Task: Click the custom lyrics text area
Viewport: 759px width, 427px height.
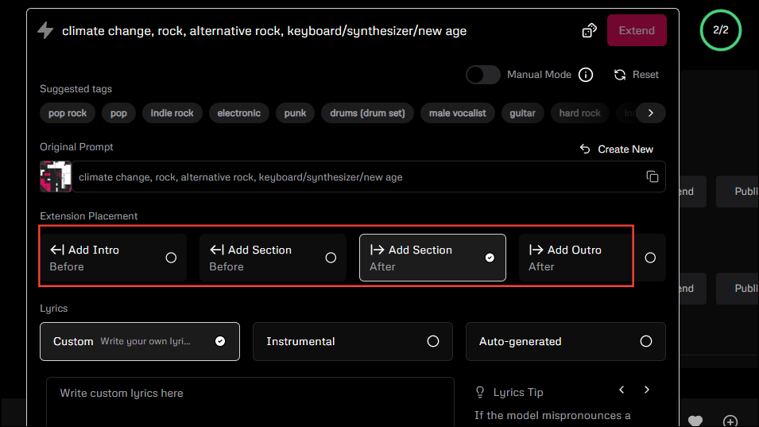Action: pyautogui.click(x=250, y=402)
